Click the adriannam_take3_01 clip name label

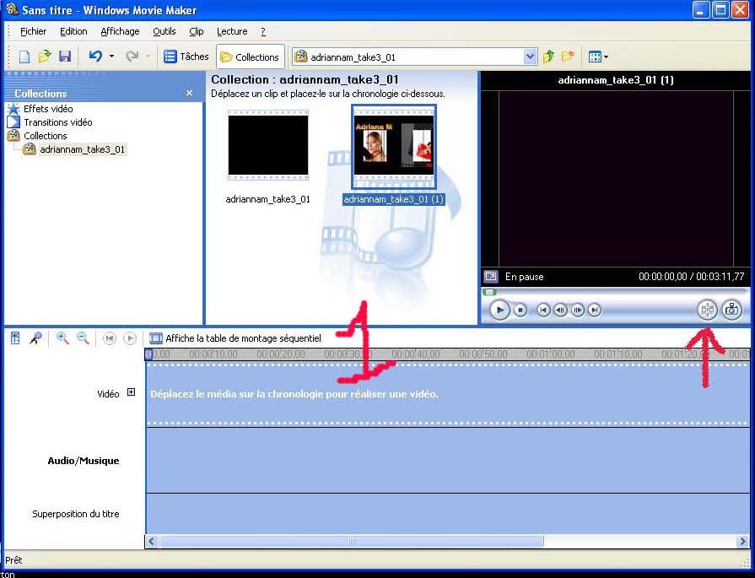(x=267, y=199)
